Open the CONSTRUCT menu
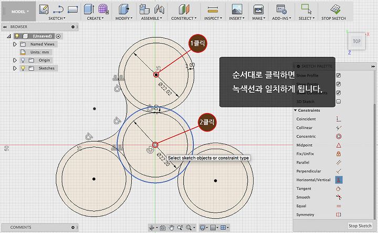 pyautogui.click(x=184, y=18)
